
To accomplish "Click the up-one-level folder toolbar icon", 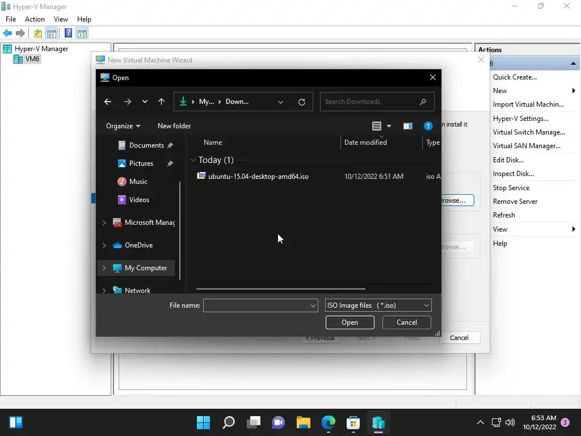I will pyautogui.click(x=38, y=33).
